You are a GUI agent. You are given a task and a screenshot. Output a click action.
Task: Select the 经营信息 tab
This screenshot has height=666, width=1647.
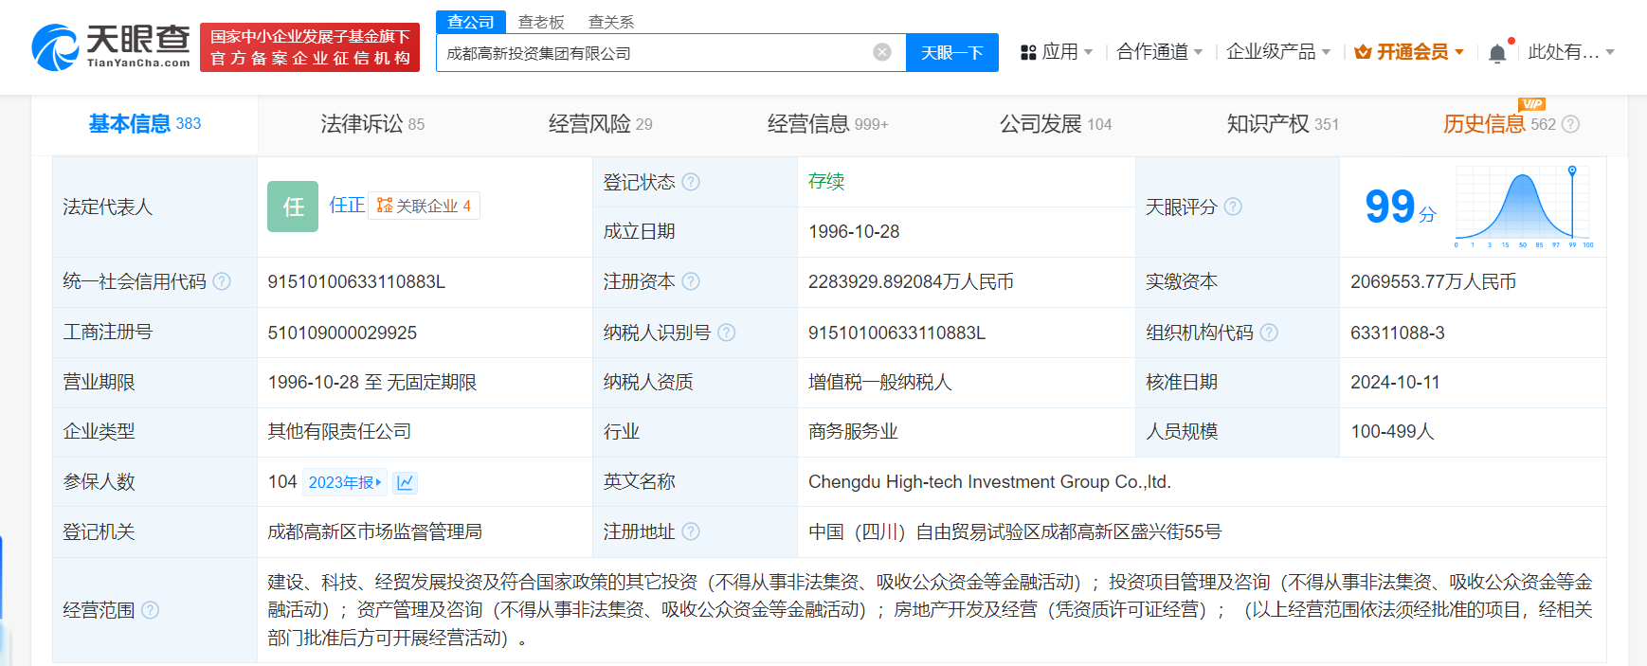(828, 124)
